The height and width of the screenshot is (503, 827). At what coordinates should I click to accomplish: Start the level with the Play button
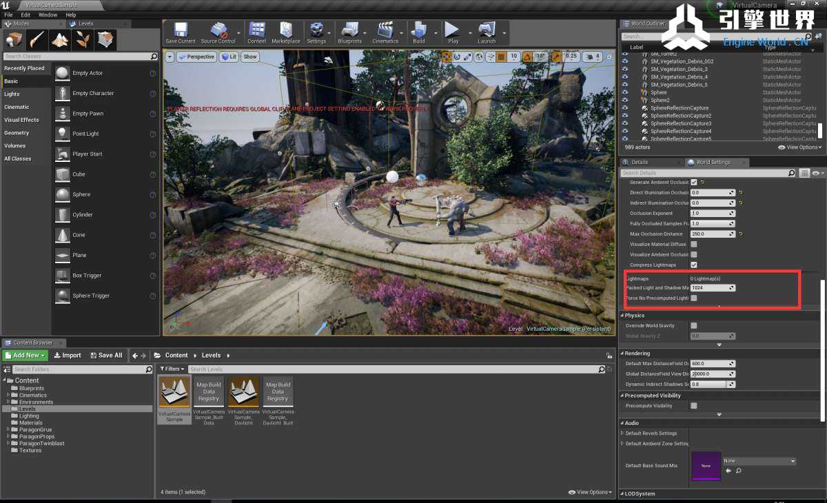[453, 31]
